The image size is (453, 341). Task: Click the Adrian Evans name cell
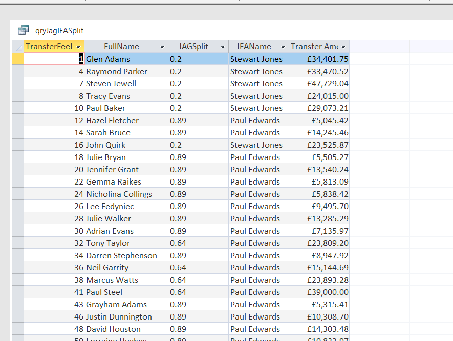tap(126, 231)
